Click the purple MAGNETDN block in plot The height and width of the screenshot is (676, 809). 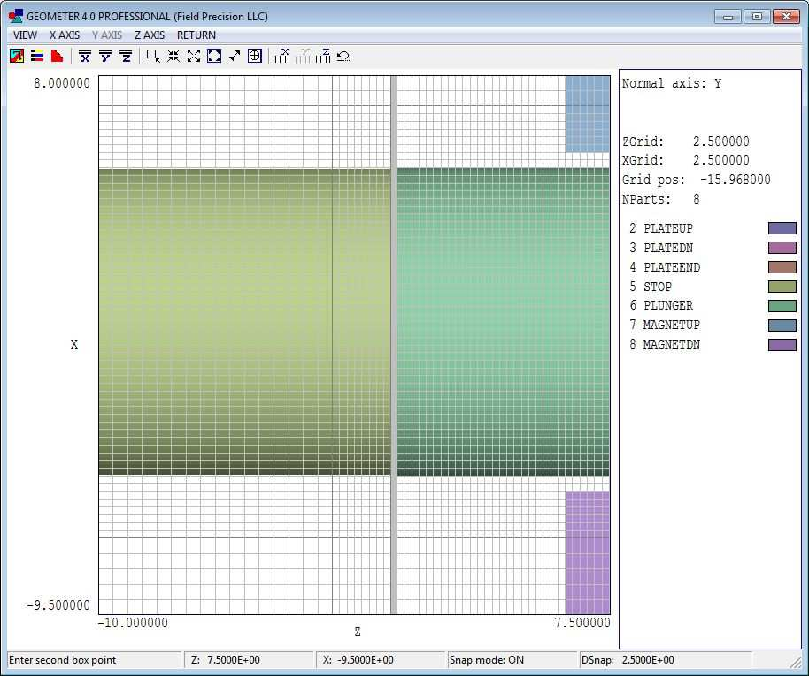[588, 552]
